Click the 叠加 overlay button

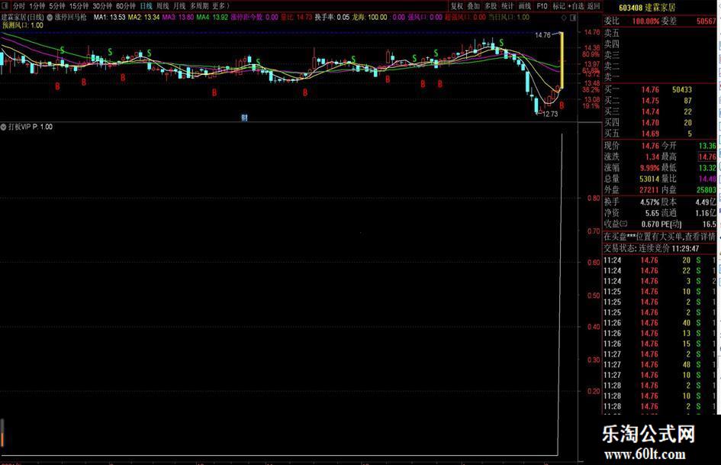(x=474, y=6)
